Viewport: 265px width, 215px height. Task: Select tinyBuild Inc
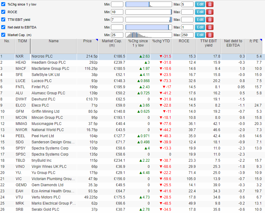42,160
